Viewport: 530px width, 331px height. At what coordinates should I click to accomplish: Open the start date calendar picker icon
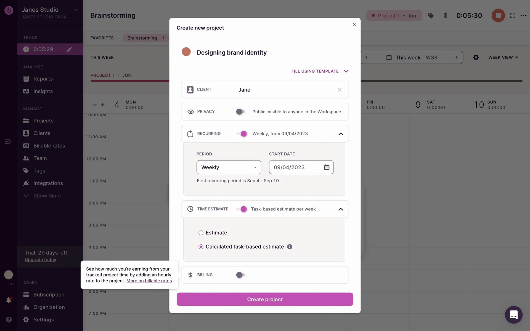pyautogui.click(x=327, y=167)
